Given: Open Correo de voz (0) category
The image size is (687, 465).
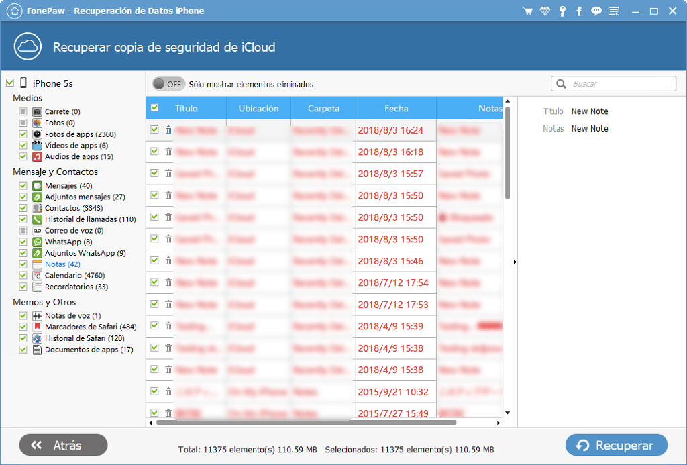Looking at the screenshot, I should 74,231.
